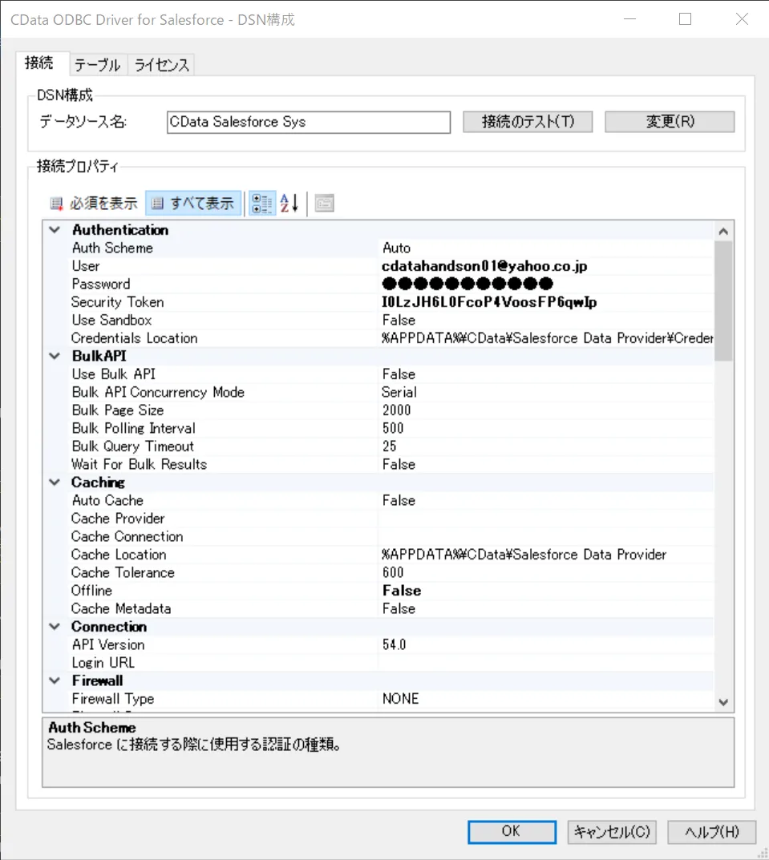Viewport: 769px width, 860px height.
Task: Collapse the Caching section
Action: click(55, 482)
